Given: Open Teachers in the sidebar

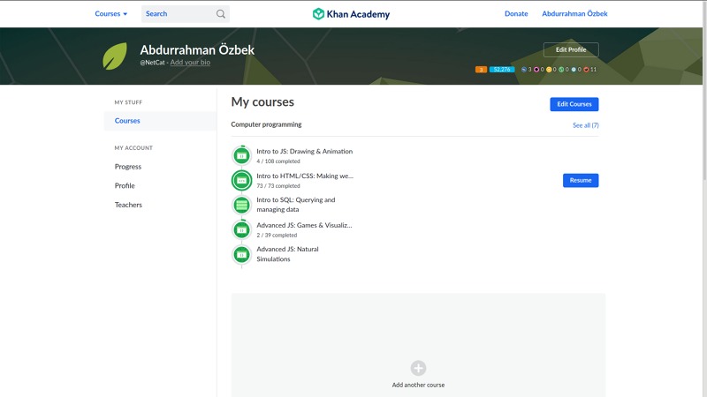Looking at the screenshot, I should [x=128, y=205].
